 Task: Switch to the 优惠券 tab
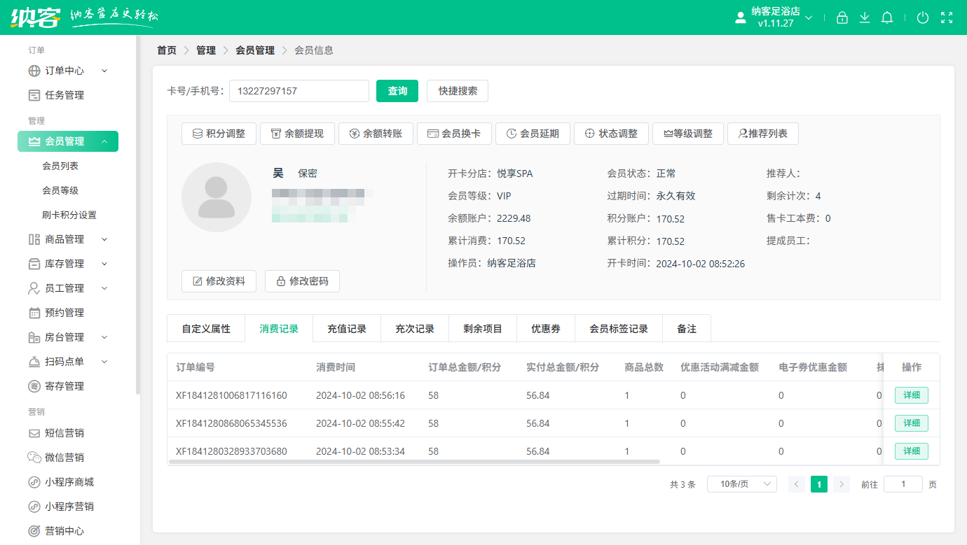coord(545,329)
